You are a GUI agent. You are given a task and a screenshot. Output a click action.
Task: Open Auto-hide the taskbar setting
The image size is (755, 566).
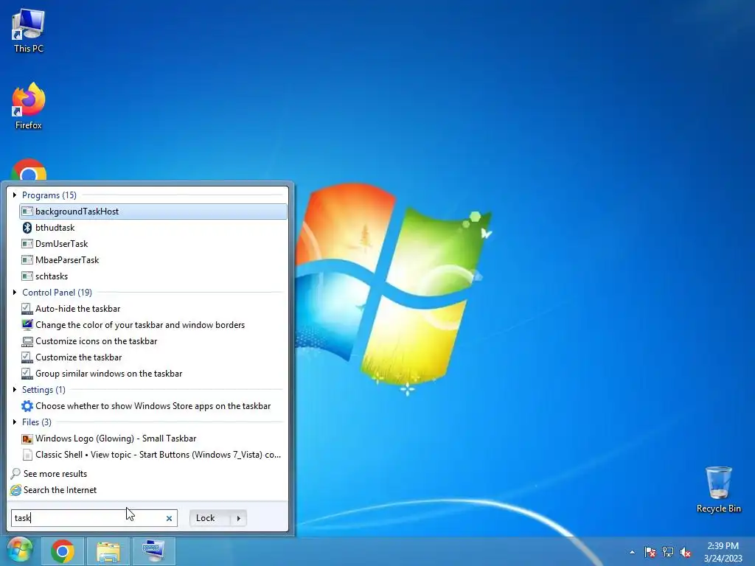pos(153,309)
